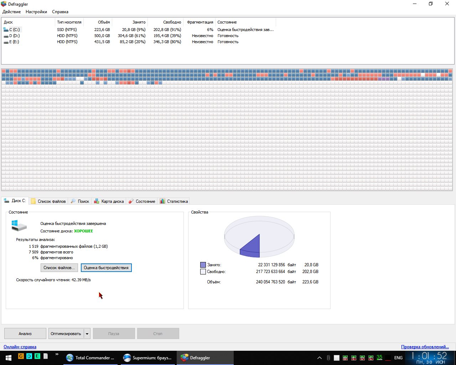
Task: Select drive D (D:) in the disk list
Action: click(x=139, y=36)
